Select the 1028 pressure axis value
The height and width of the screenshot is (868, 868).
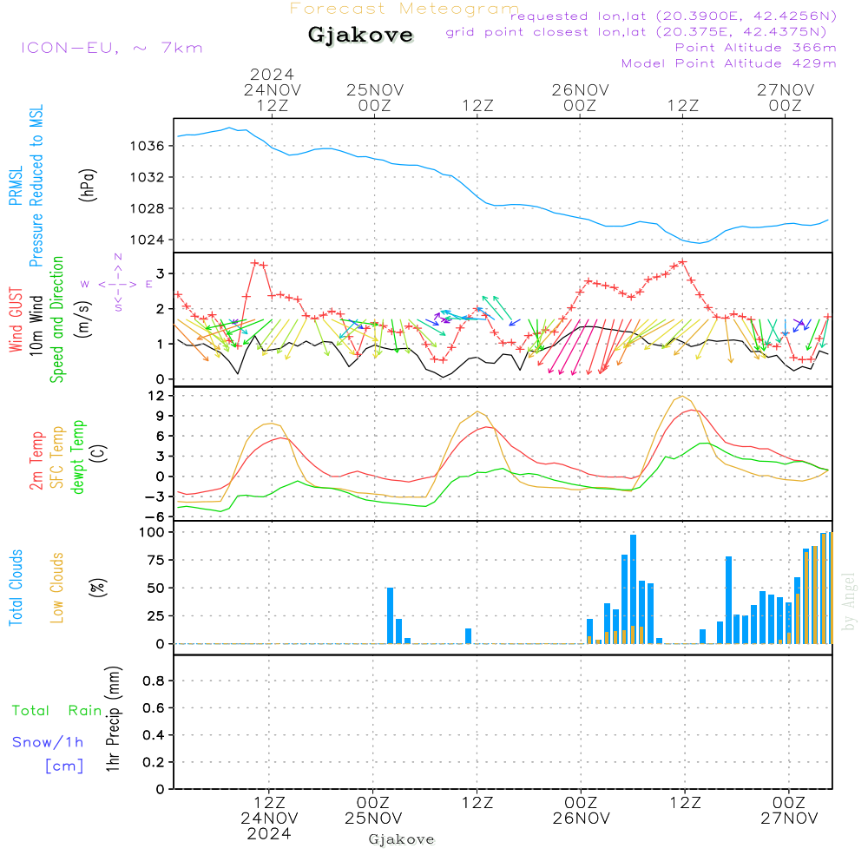(148, 208)
